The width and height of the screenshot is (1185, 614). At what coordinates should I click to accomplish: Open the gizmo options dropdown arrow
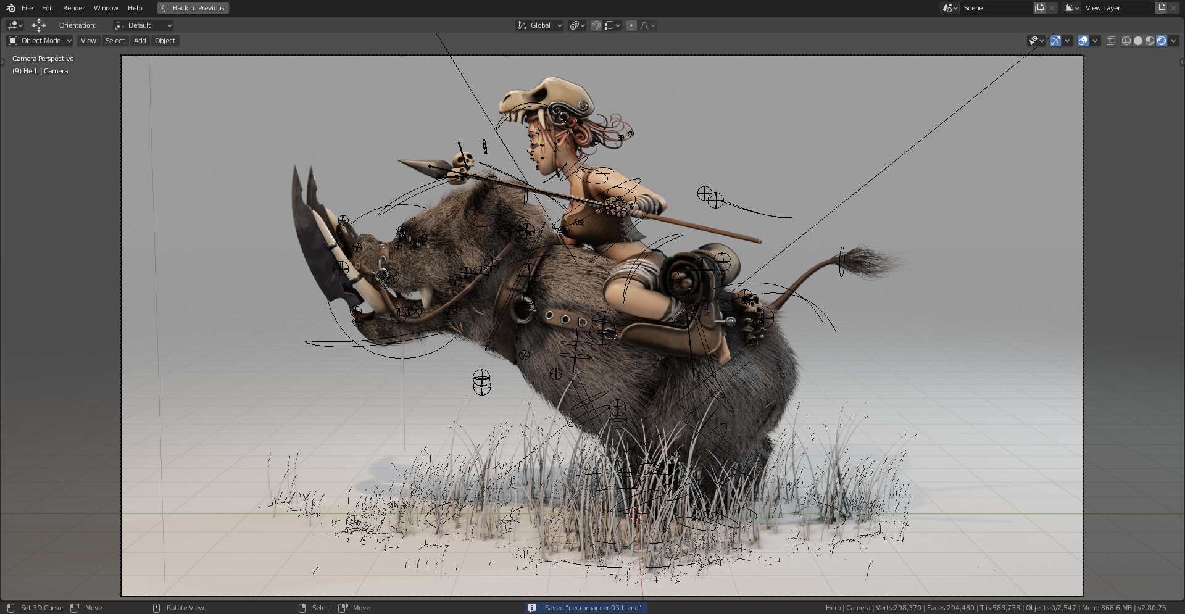point(1067,41)
